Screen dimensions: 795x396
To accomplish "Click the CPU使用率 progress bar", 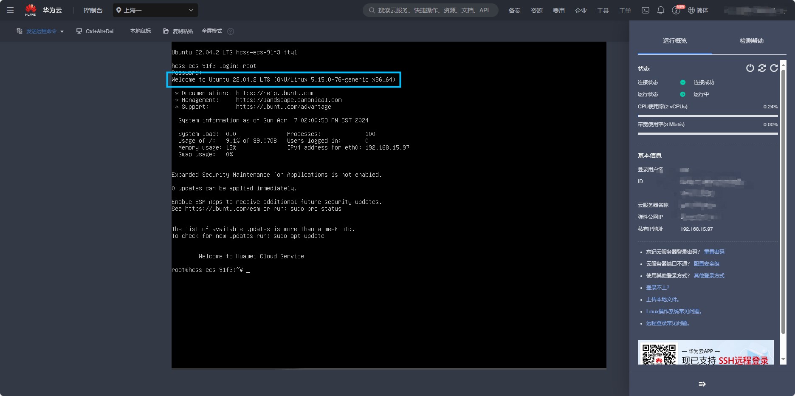I will pyautogui.click(x=708, y=116).
